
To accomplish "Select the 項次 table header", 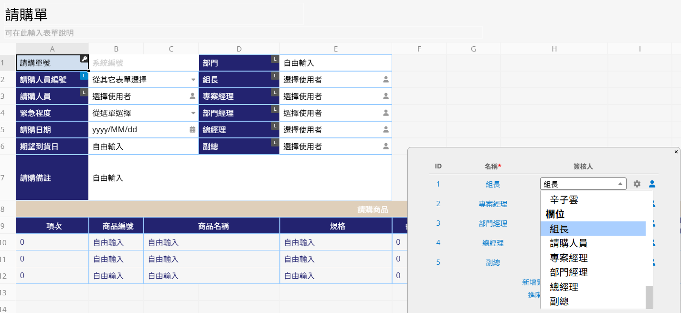I will pyautogui.click(x=53, y=226).
